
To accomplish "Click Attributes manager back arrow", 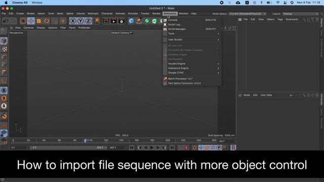I will [x=291, y=96].
